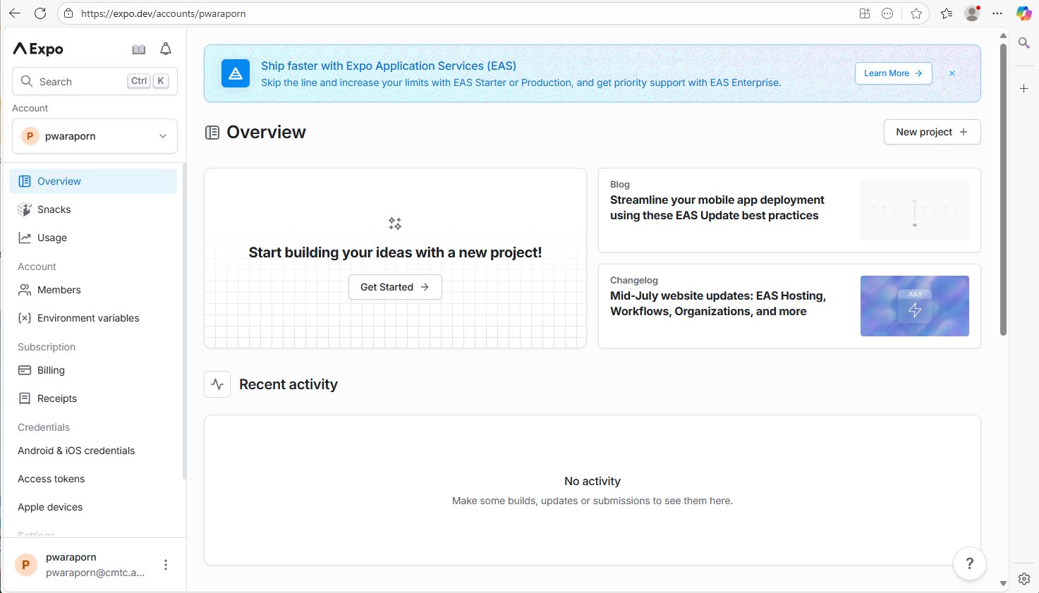Open the Copilot sidebar icon
The image size is (1039, 593).
[x=1023, y=13]
